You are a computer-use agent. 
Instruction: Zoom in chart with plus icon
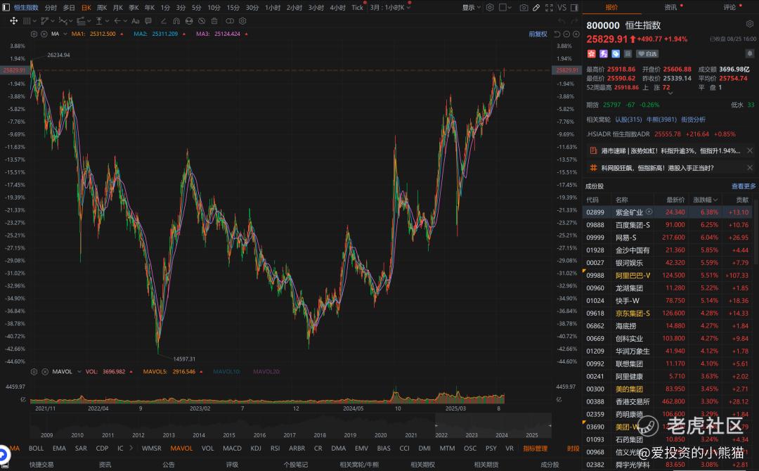(576, 34)
